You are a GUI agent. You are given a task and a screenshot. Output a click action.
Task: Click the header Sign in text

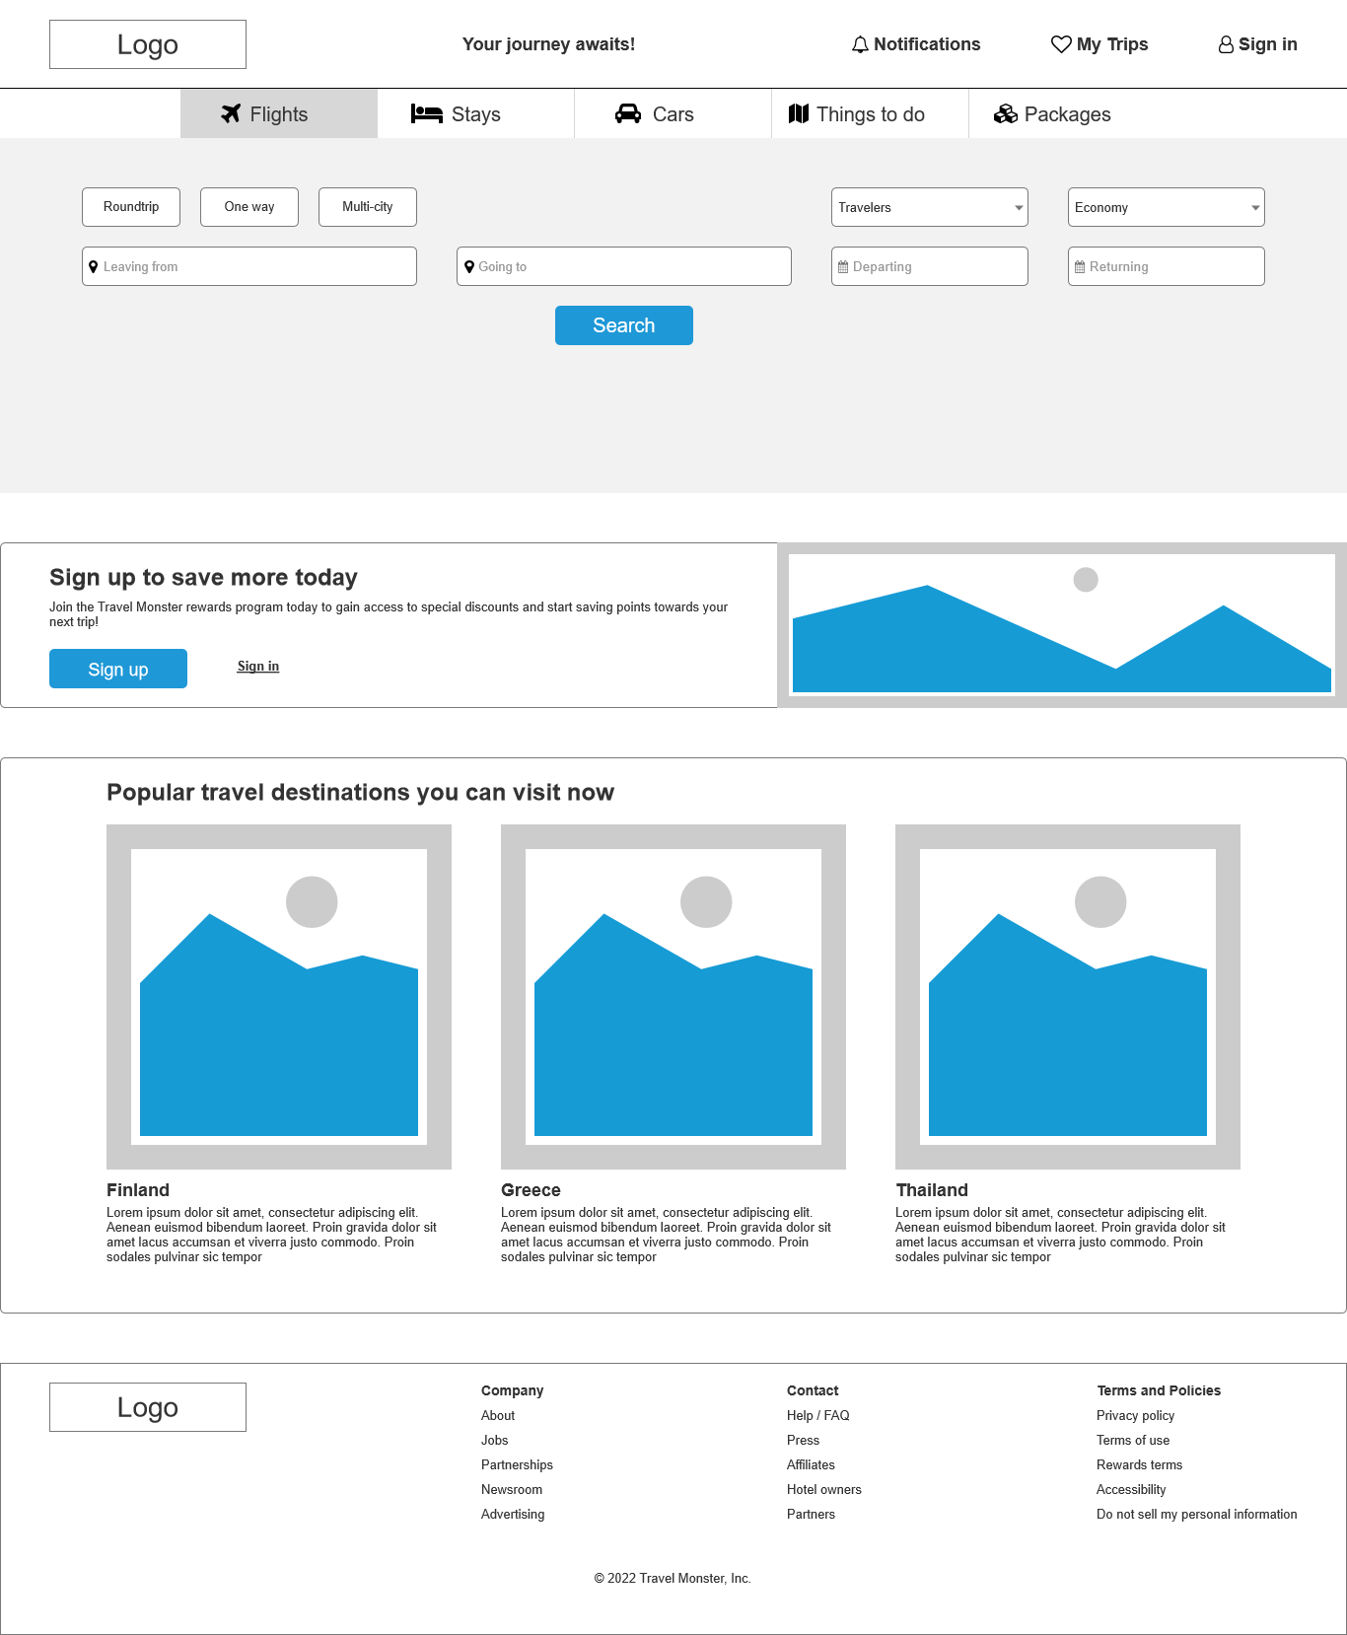[1268, 44]
